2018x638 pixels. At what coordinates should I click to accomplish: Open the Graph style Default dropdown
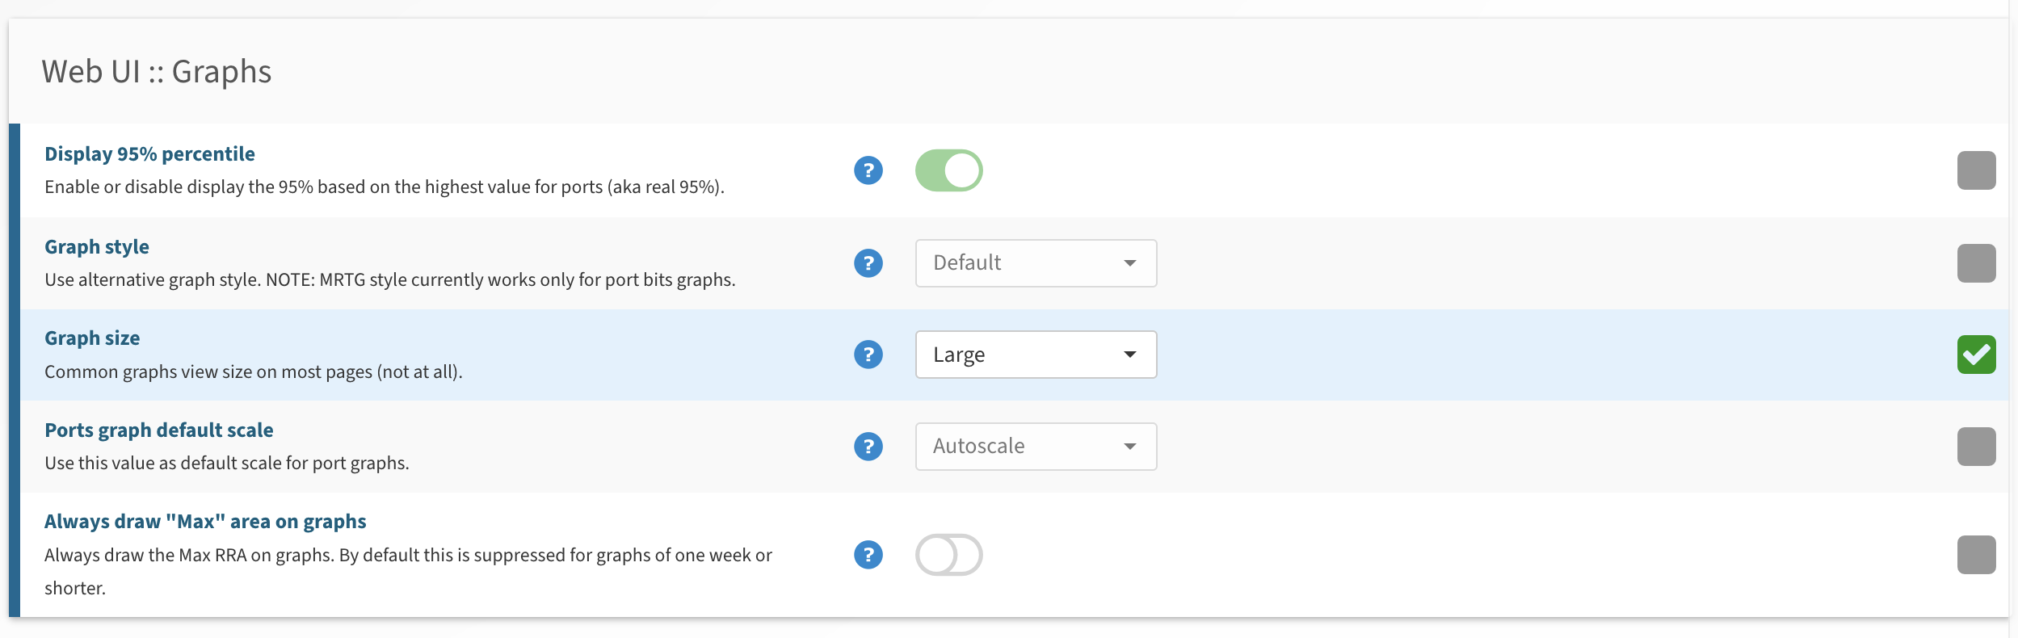coord(1036,263)
